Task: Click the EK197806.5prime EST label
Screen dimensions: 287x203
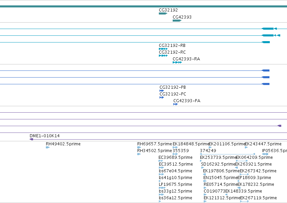Action: [x=221, y=171]
